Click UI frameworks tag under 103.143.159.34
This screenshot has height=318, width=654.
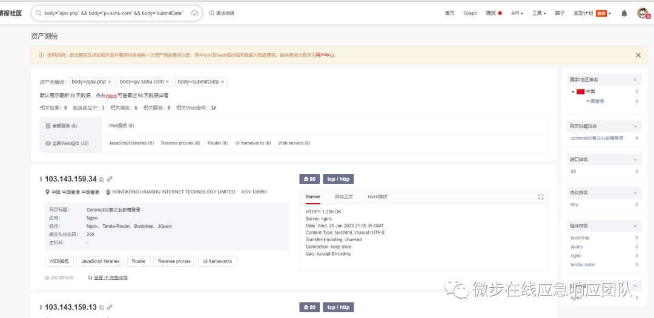click(218, 261)
